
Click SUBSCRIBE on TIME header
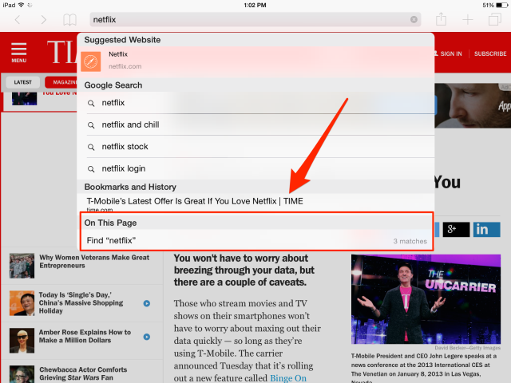[x=490, y=53]
